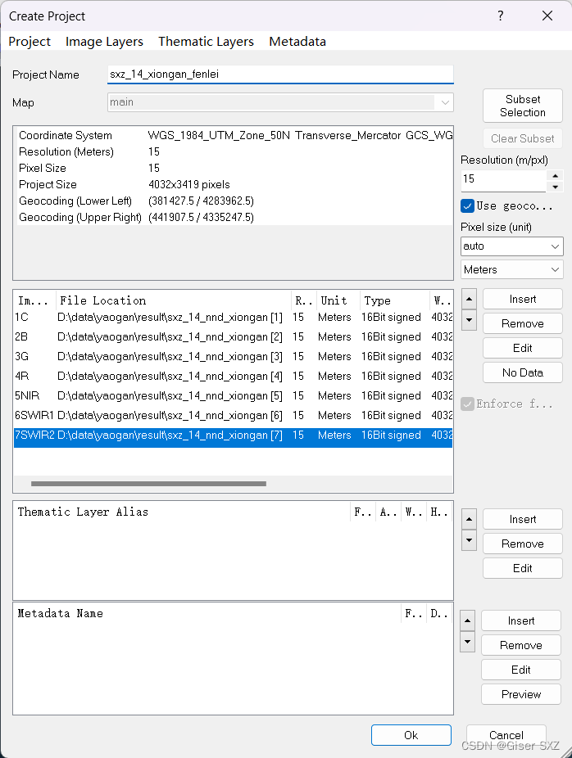Click the Geocoding (Lower Left) value

[201, 201]
